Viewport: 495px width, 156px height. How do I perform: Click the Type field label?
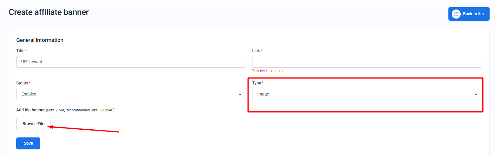pyautogui.click(x=257, y=83)
